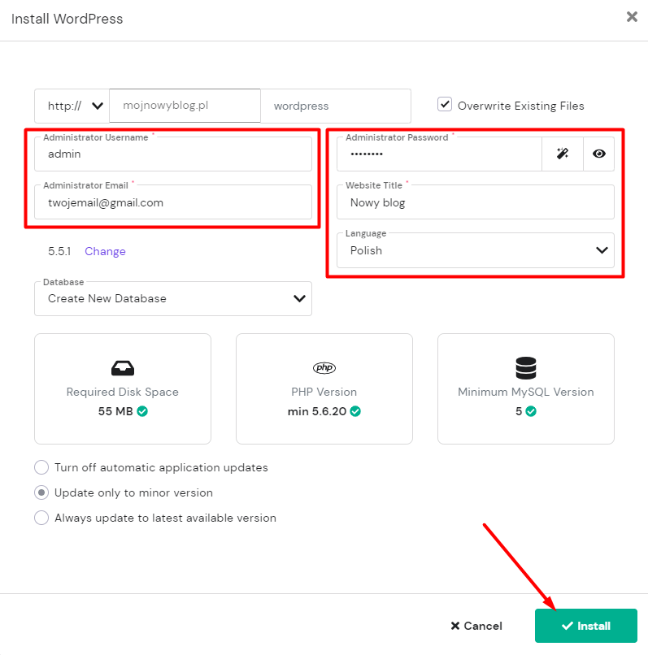Uncheck Overwrite Existing Files checkbox
Screen dimensions: 648x655
click(x=445, y=105)
